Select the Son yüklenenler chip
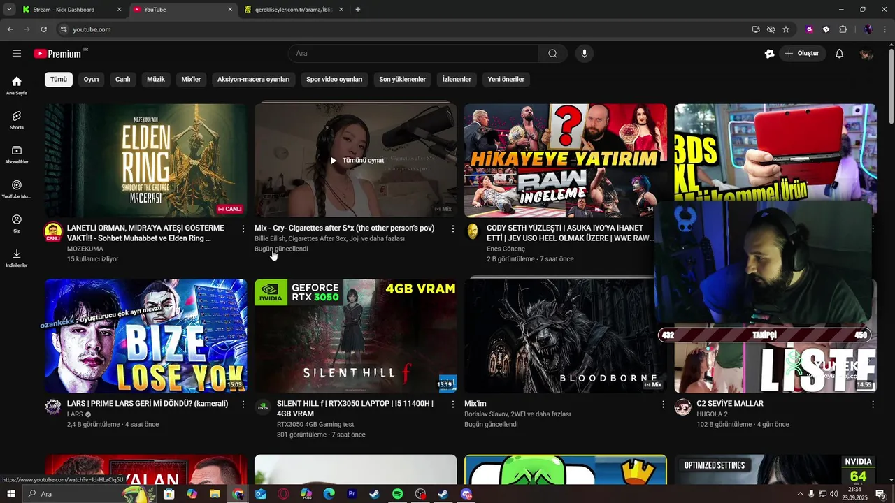 (x=403, y=80)
